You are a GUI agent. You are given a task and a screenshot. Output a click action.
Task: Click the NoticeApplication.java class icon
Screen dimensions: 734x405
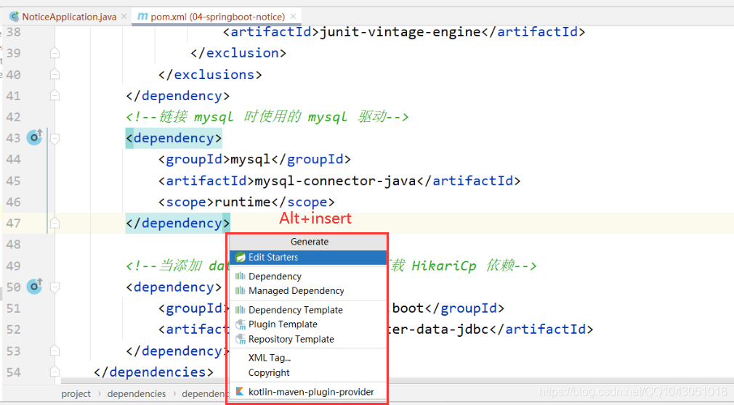[x=14, y=17]
